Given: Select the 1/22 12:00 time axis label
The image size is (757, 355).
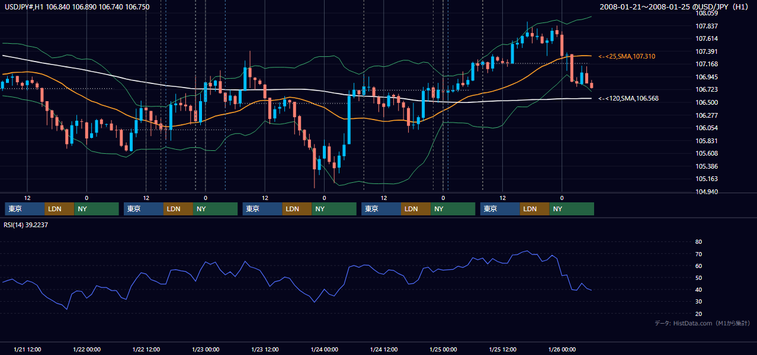Looking at the screenshot, I should (146, 349).
